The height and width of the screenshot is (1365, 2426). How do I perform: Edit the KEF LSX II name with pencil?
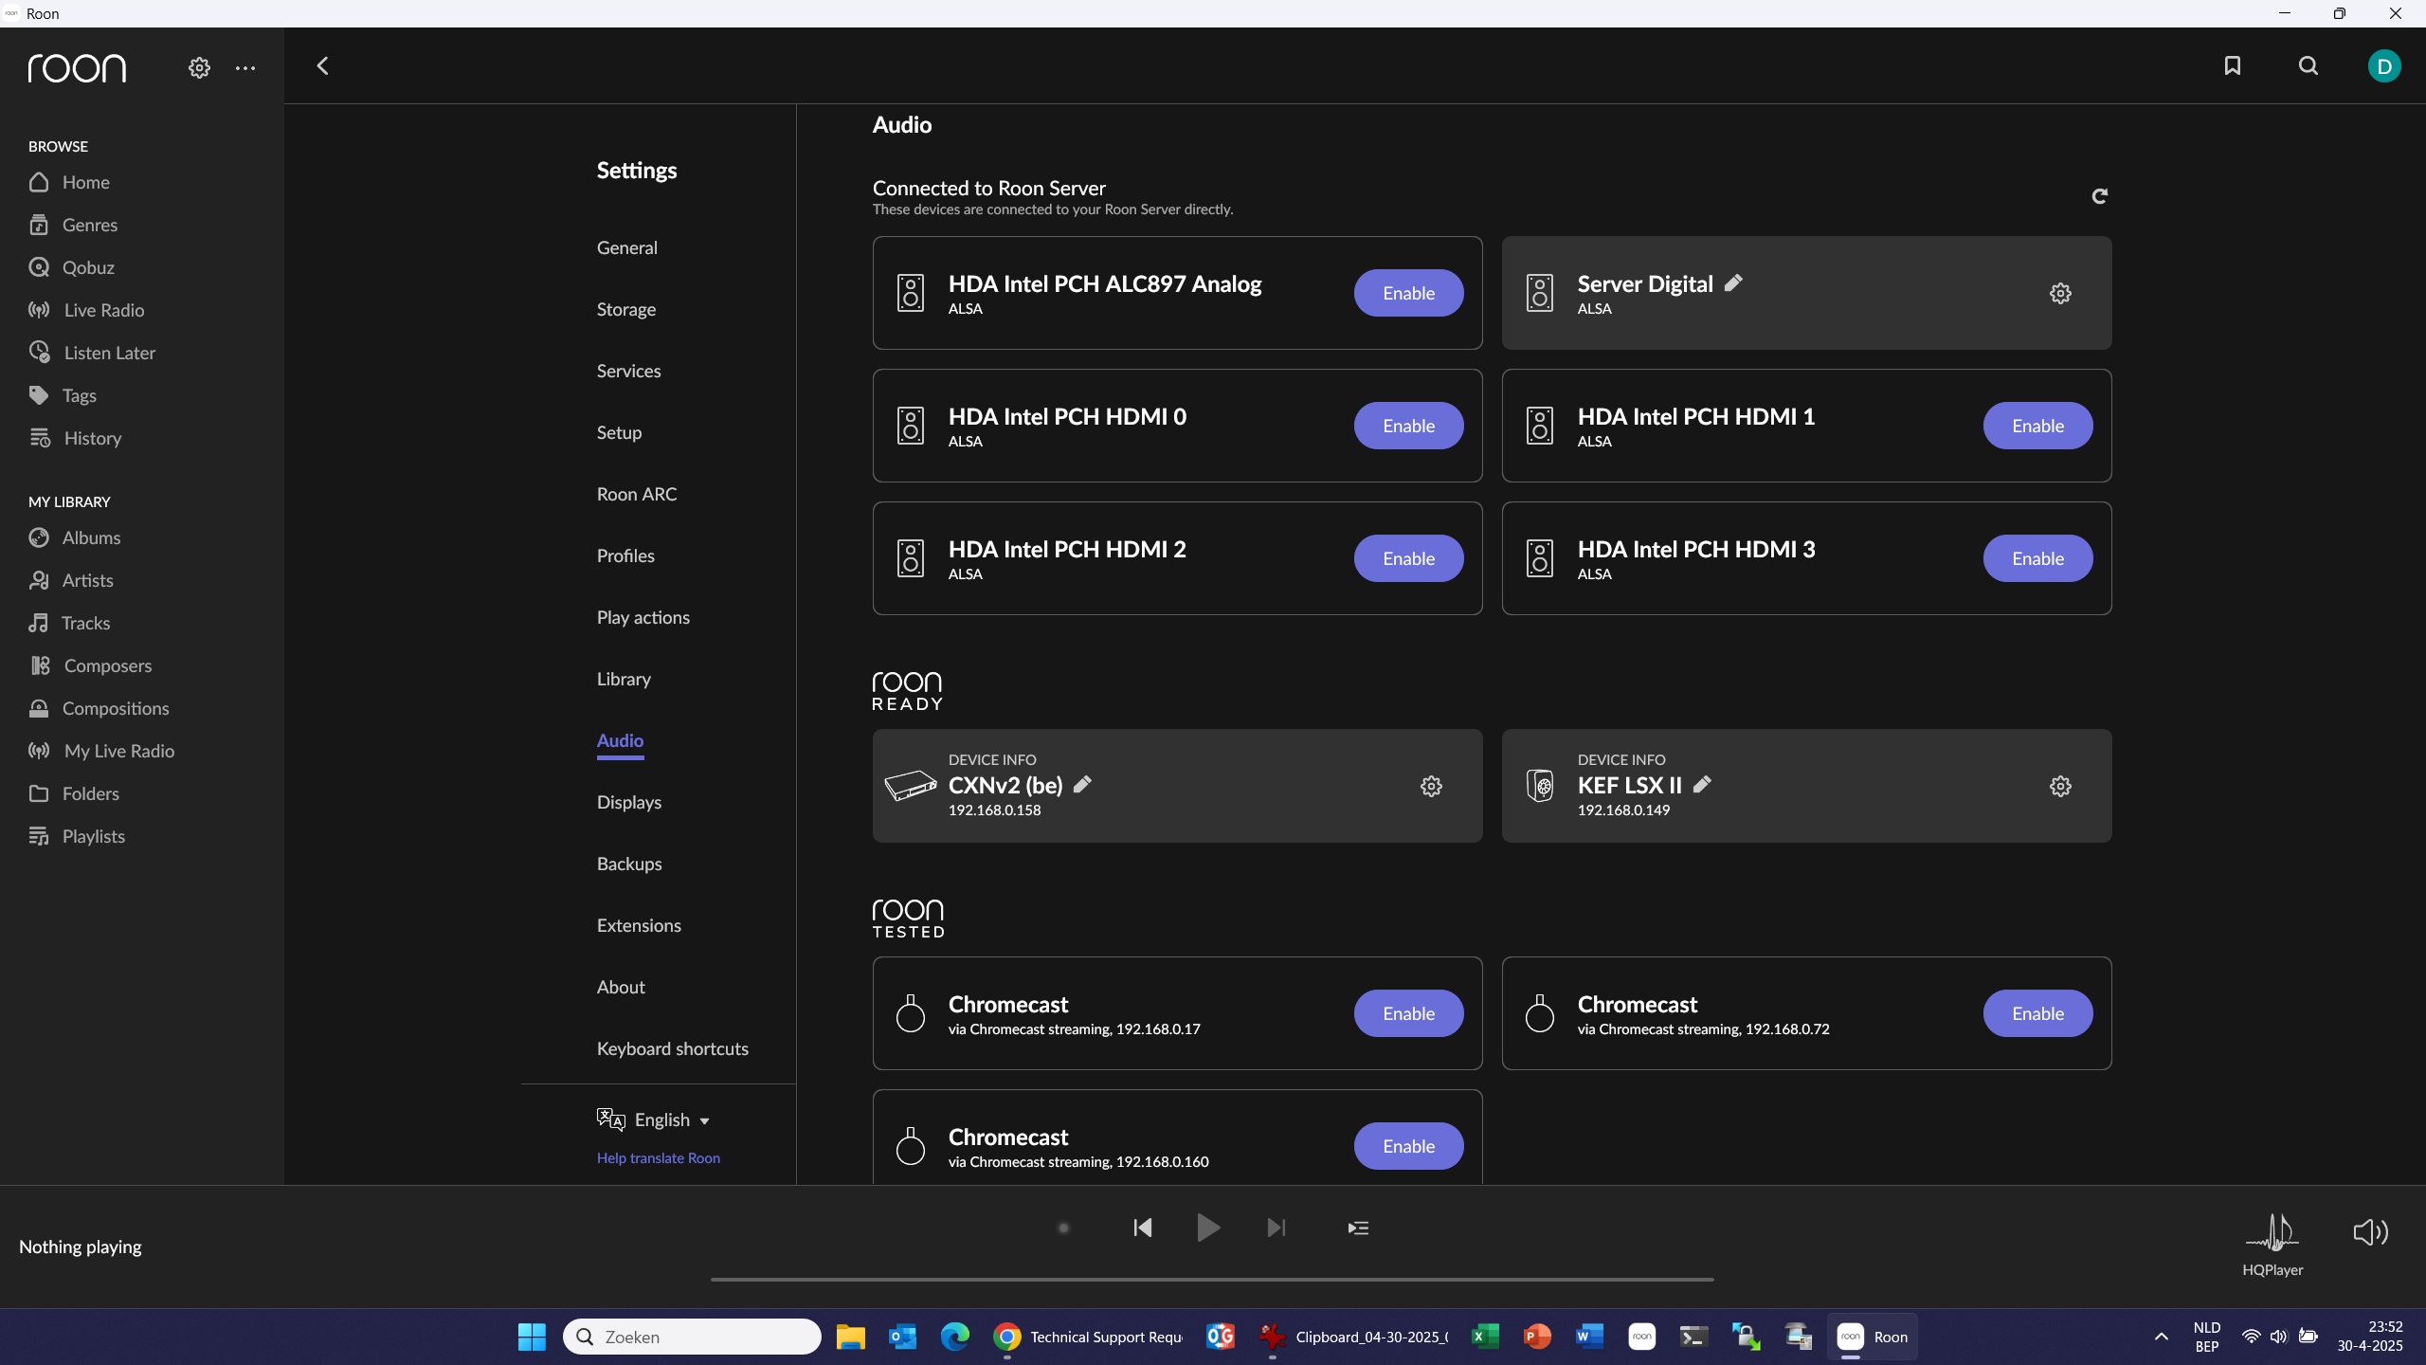(1702, 784)
